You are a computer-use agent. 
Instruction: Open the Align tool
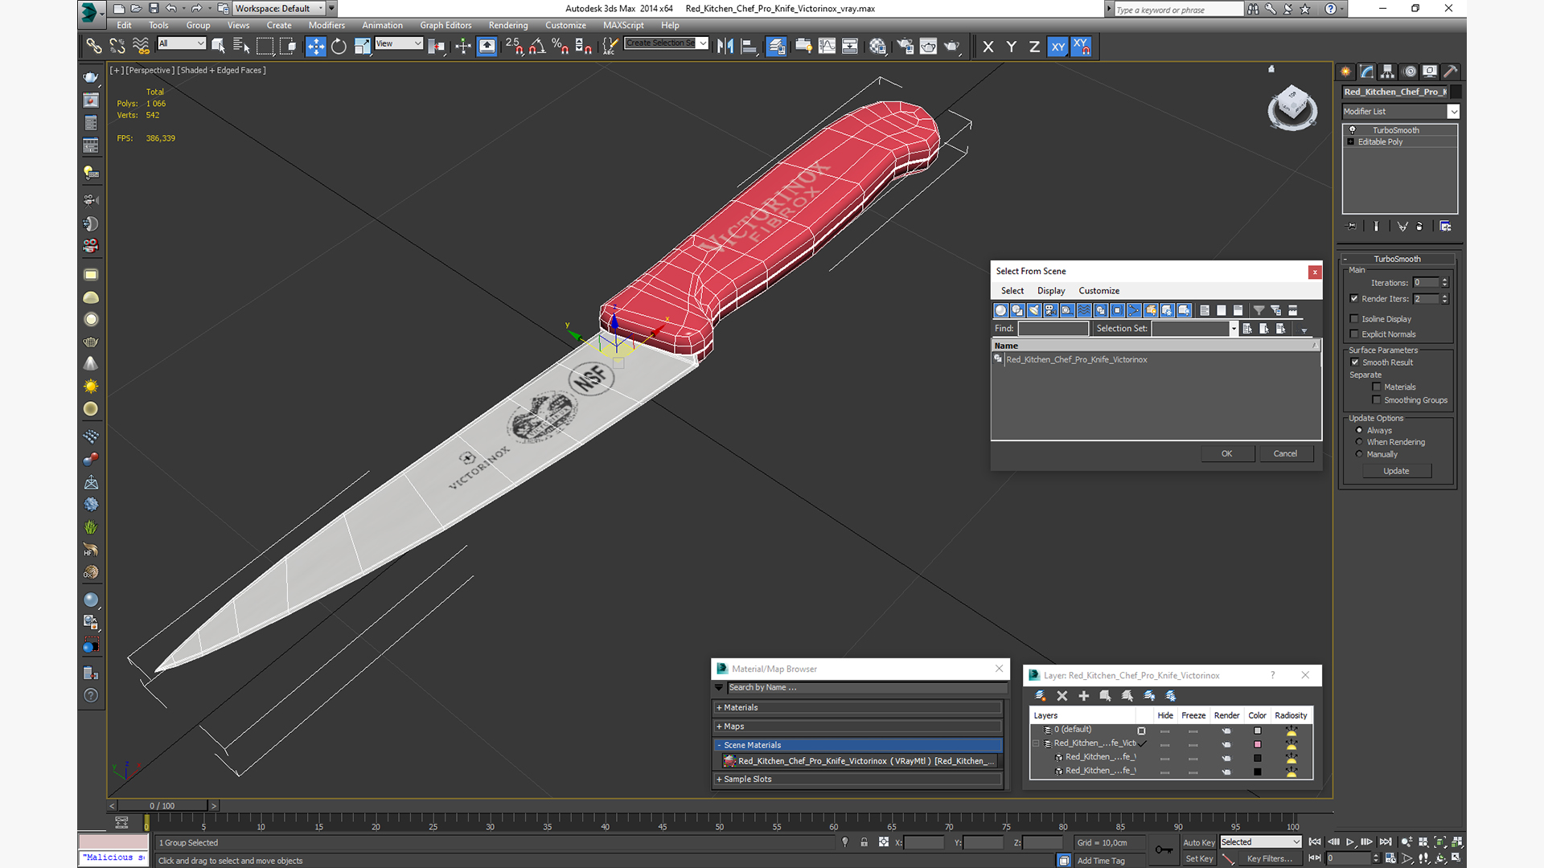click(x=749, y=47)
